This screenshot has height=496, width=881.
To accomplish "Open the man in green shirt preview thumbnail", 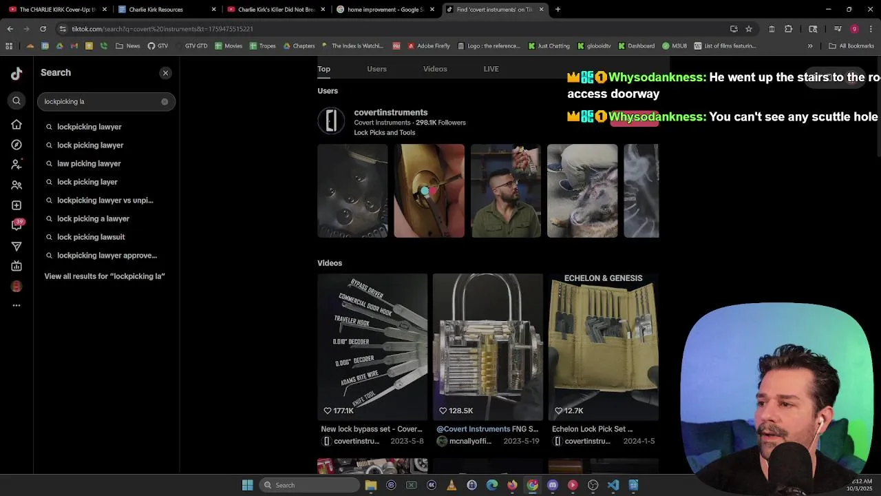I will coord(506,191).
